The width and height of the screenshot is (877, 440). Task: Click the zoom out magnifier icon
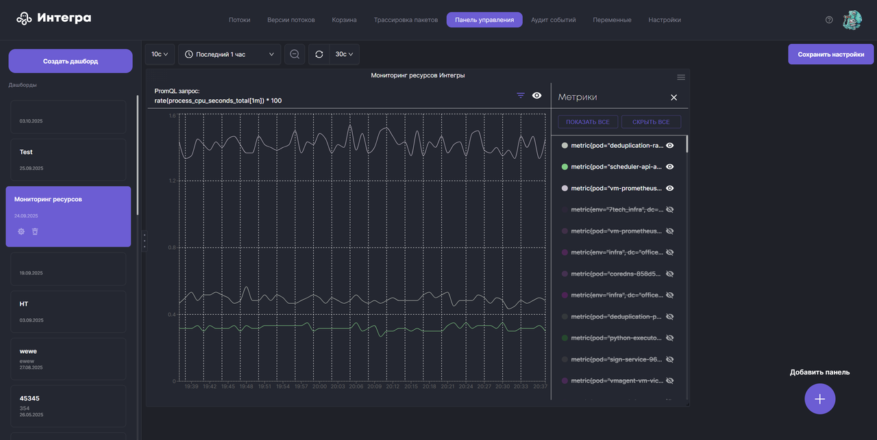295,54
